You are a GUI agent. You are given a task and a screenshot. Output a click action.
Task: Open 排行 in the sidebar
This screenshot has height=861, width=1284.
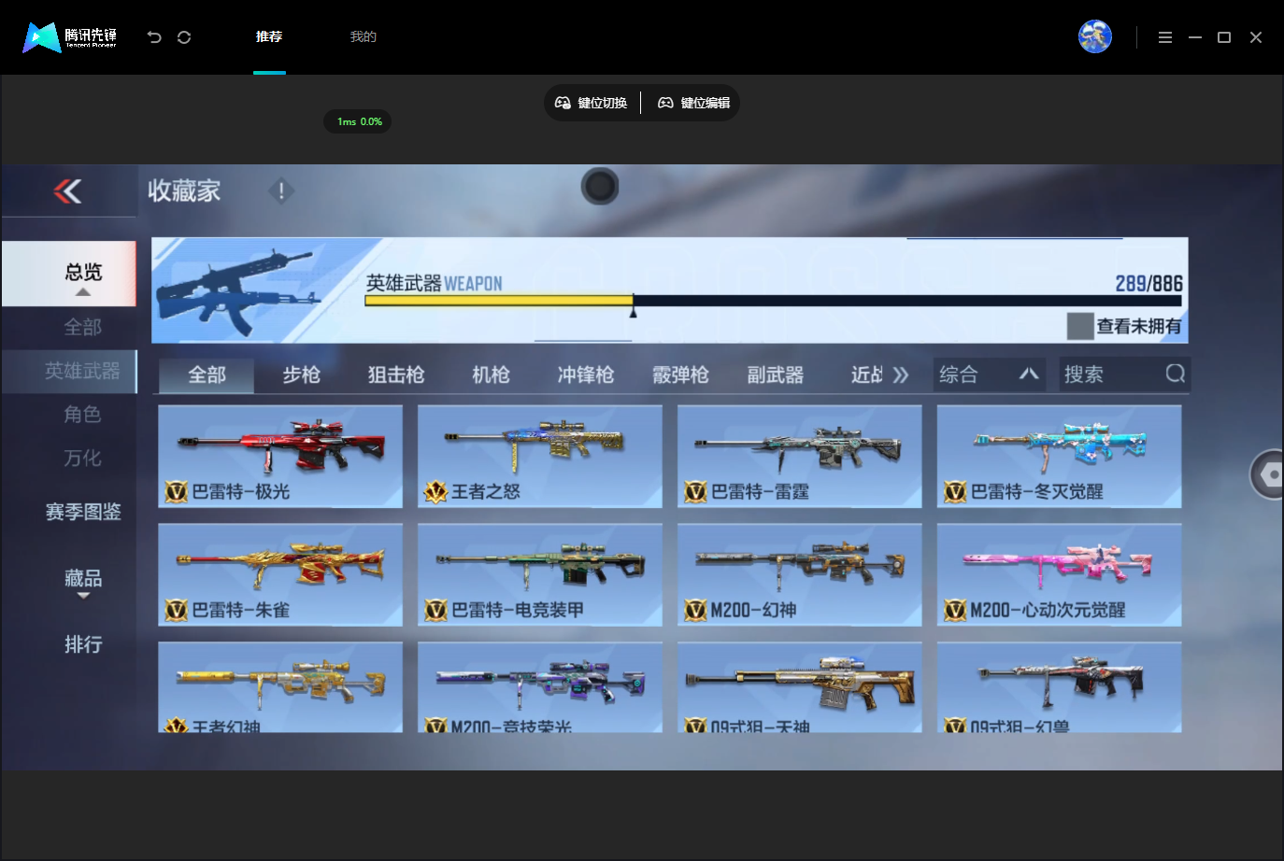point(83,644)
